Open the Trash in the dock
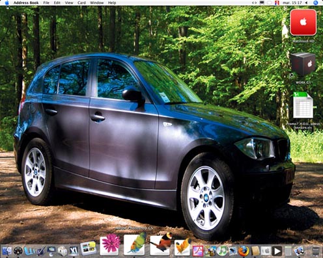 click(x=315, y=251)
